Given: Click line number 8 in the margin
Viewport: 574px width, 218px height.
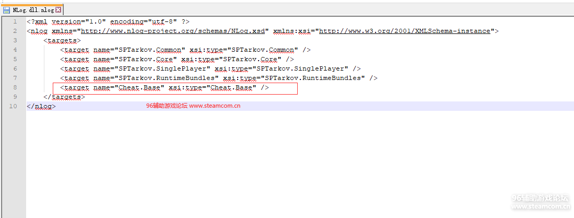Looking at the screenshot, I should pyautogui.click(x=15, y=87).
